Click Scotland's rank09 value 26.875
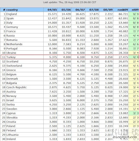The width and height of the screenshot is (139, 141). pos(123,61)
